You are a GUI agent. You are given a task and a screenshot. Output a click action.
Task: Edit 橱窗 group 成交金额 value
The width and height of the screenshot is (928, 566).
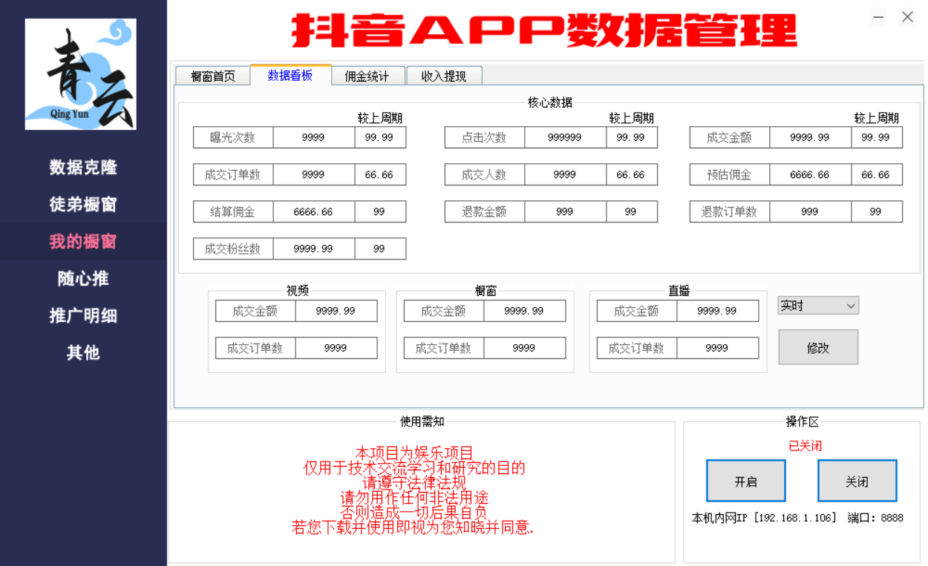[x=524, y=311]
